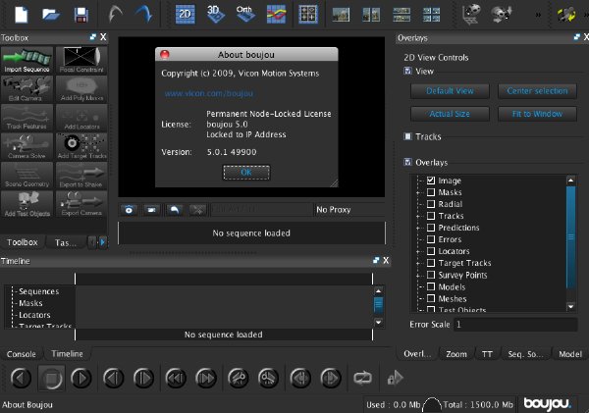The height and width of the screenshot is (413, 589).
Task: Undo with the grey curved arrow
Action: [115, 15]
